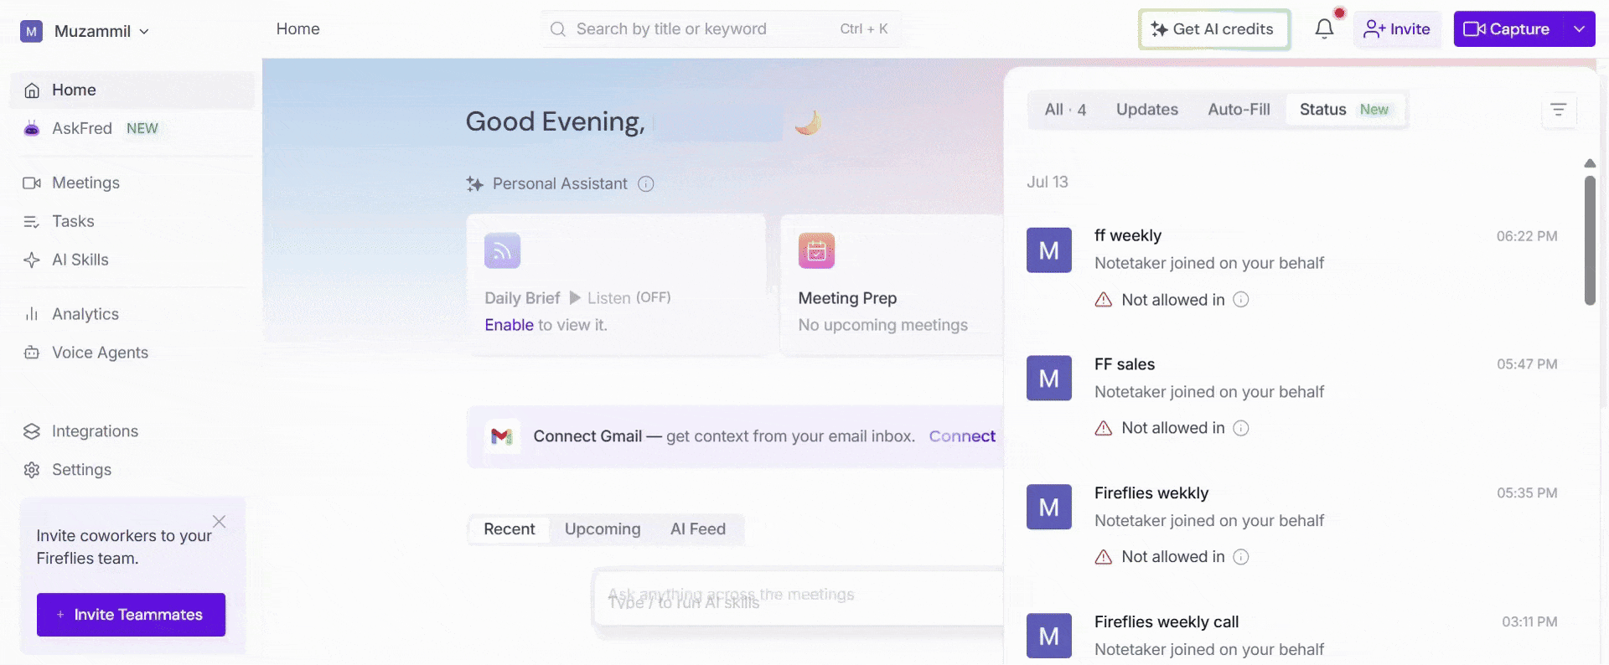Screen dimensions: 1609x665
Task: Click Enable link for Daily Brief
Action: (x=509, y=325)
